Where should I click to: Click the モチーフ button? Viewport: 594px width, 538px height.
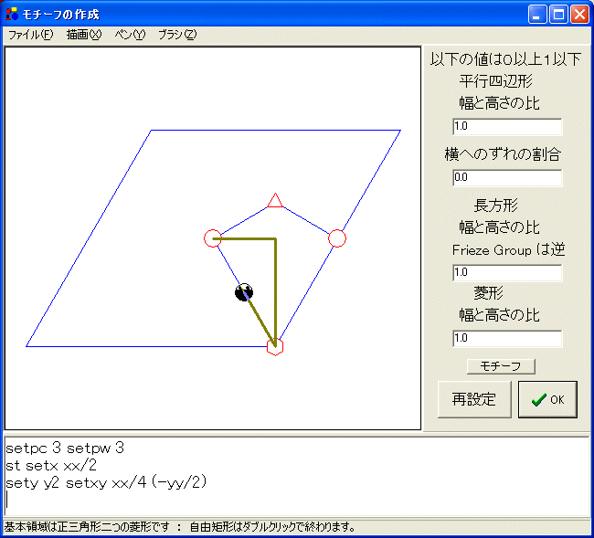point(501,366)
